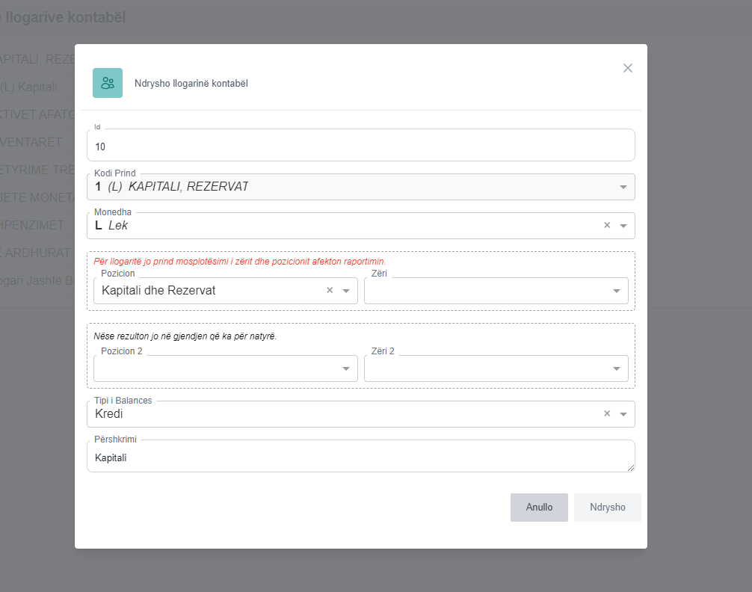752x592 pixels.
Task: Clear the Tipi i Balances Kredi value
Action: [607, 413]
